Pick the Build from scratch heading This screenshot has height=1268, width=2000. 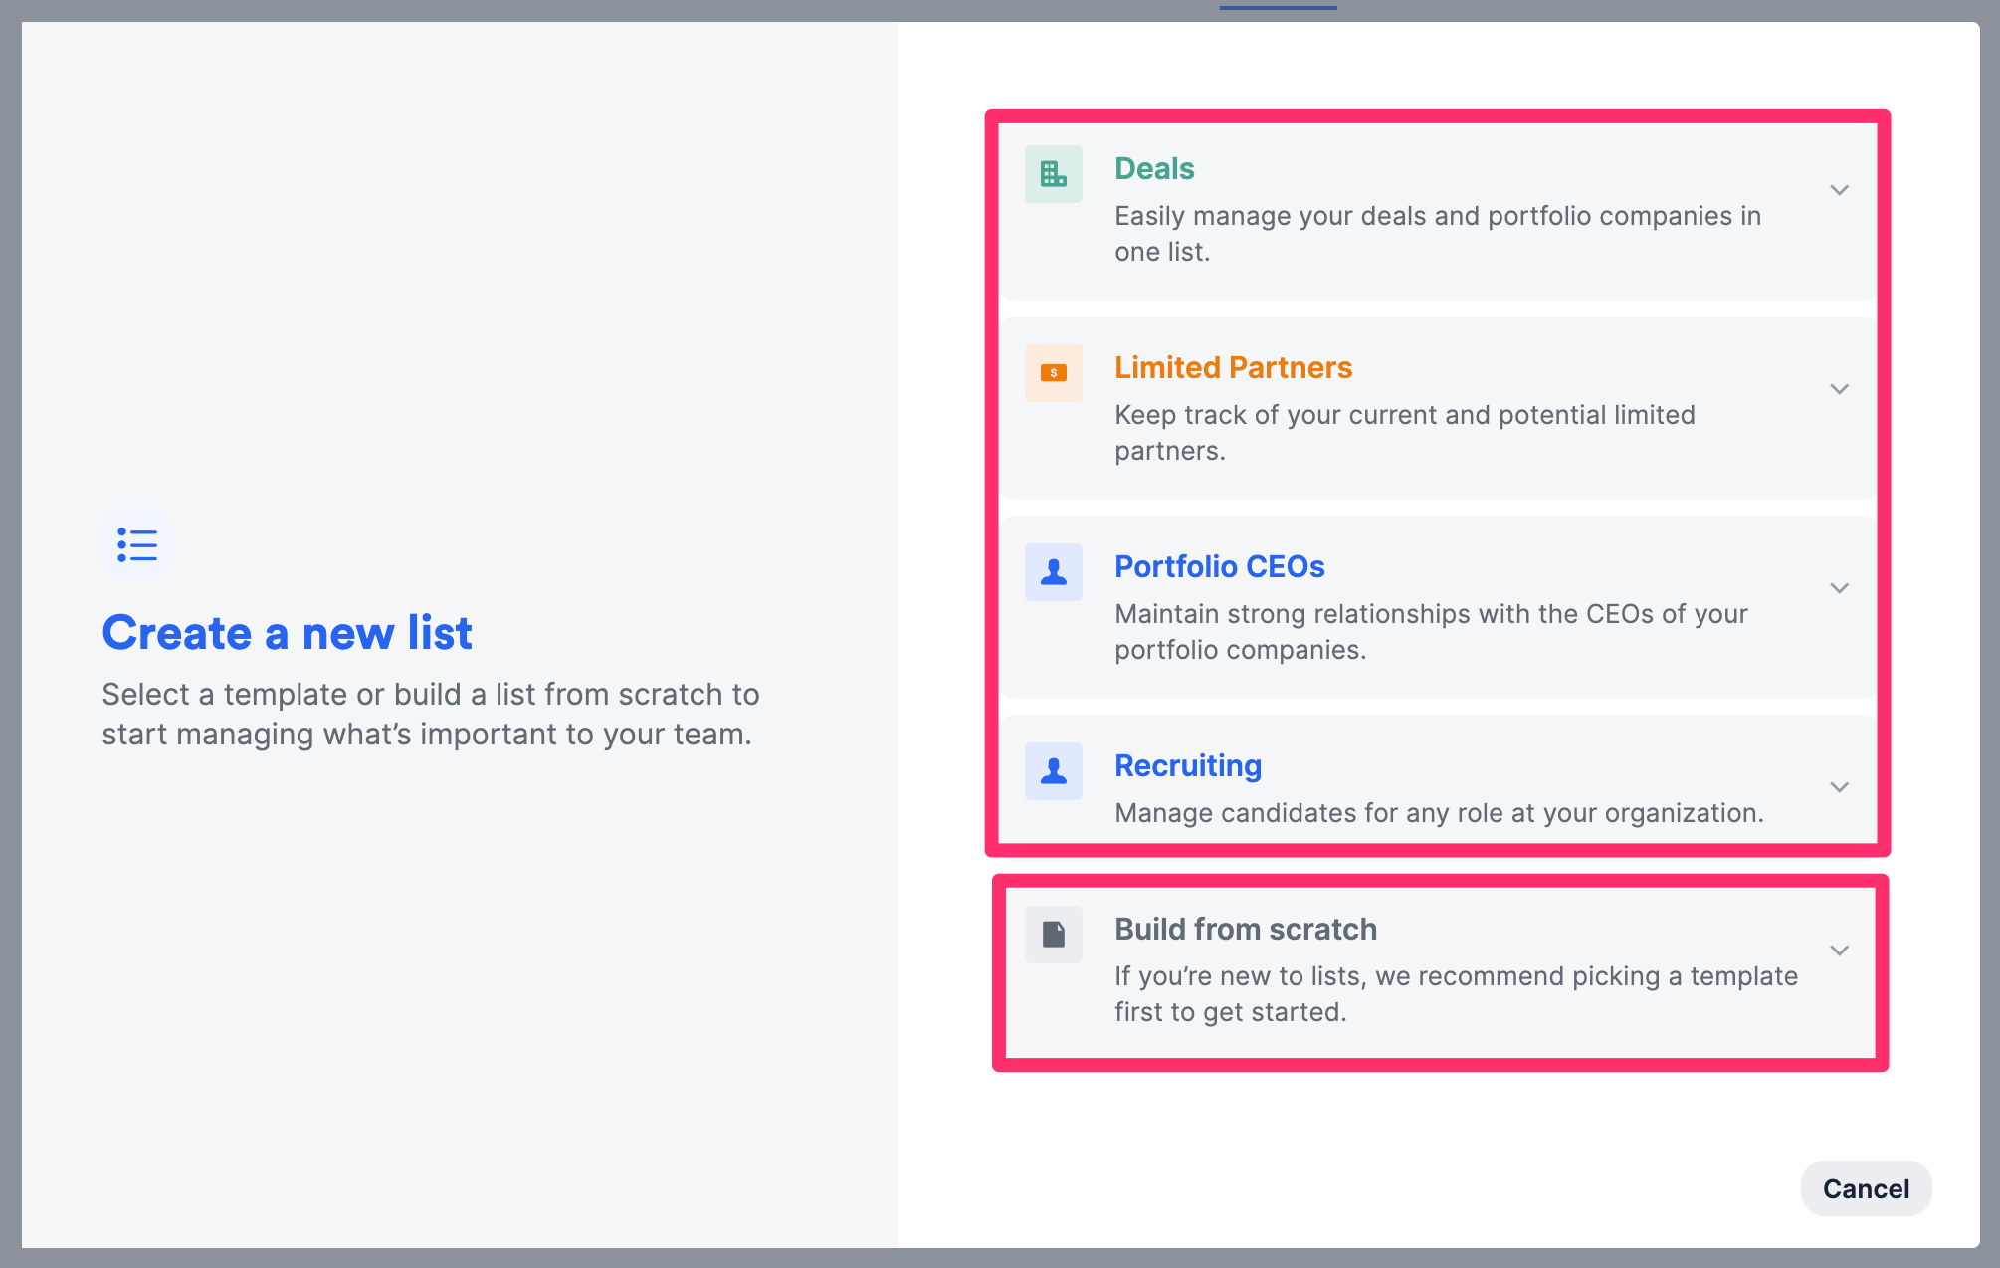pos(1245,929)
